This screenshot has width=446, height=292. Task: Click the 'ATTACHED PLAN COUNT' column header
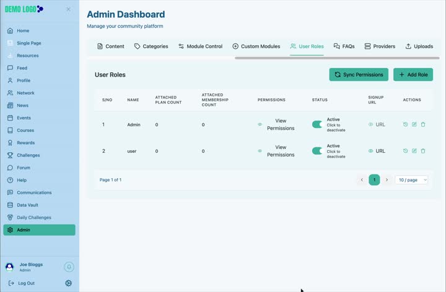click(x=168, y=100)
